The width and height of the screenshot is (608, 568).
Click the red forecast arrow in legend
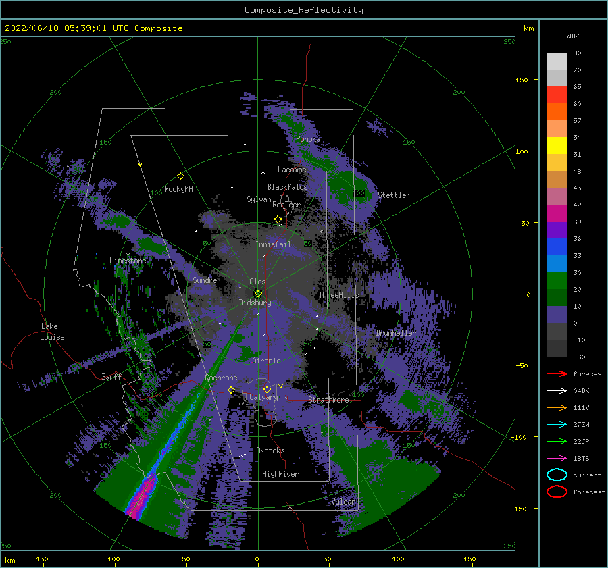[557, 373]
